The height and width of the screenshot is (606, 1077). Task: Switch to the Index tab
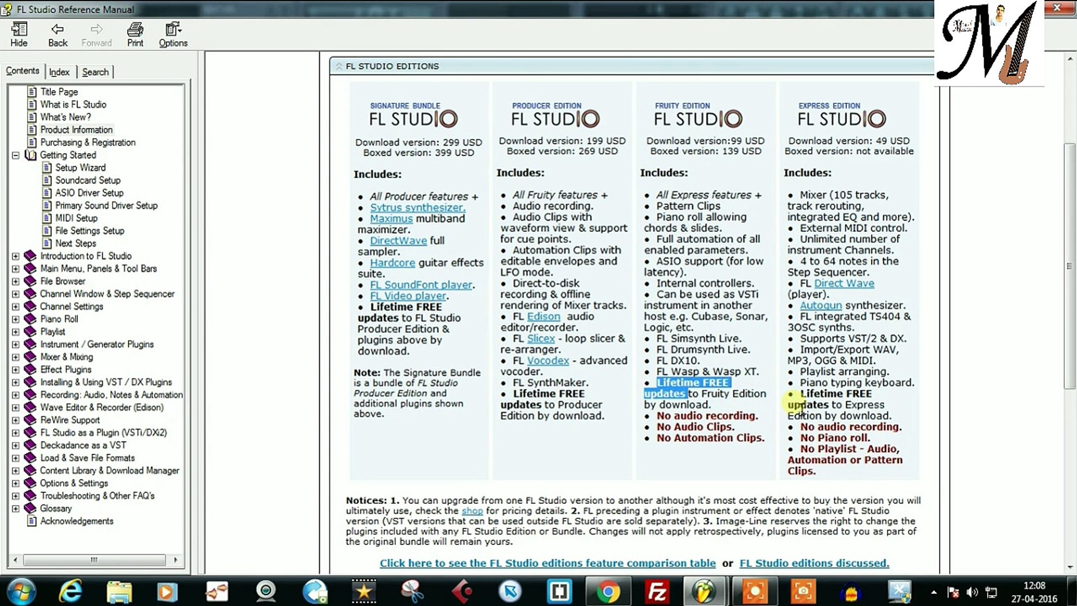[x=59, y=72]
